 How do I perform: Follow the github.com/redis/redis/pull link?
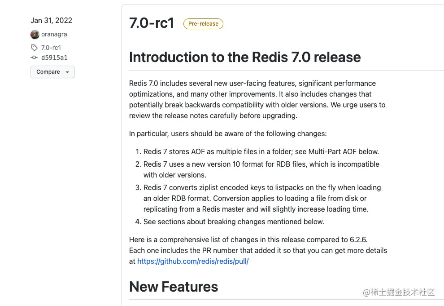(193, 261)
